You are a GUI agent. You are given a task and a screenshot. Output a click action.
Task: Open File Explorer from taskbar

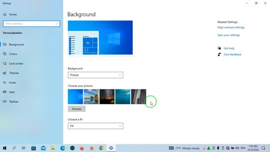click(x=53, y=148)
